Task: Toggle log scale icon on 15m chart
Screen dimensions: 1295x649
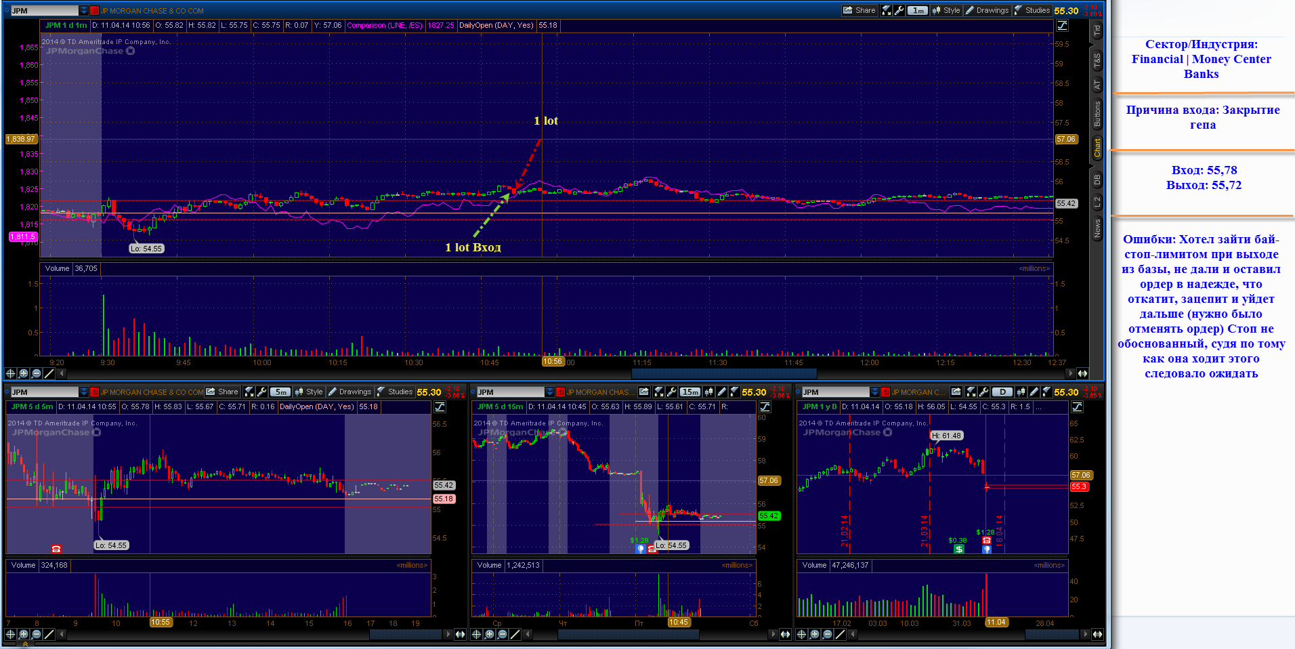Action: [x=765, y=407]
